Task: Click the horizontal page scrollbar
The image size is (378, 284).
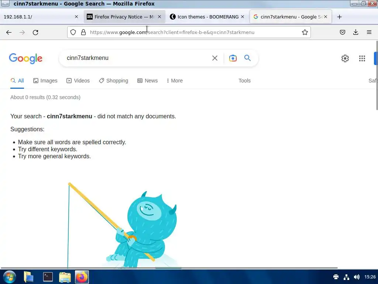Action: pyautogui.click(x=169, y=268)
